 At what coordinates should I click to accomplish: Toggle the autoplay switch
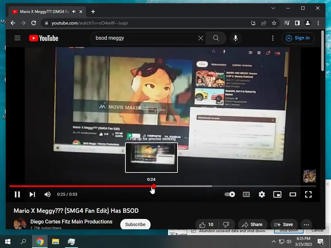(230, 194)
